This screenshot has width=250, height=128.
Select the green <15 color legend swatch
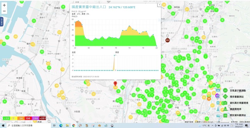7,118
